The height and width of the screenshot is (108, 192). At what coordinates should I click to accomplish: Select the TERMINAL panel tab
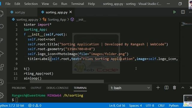coord(80,88)
